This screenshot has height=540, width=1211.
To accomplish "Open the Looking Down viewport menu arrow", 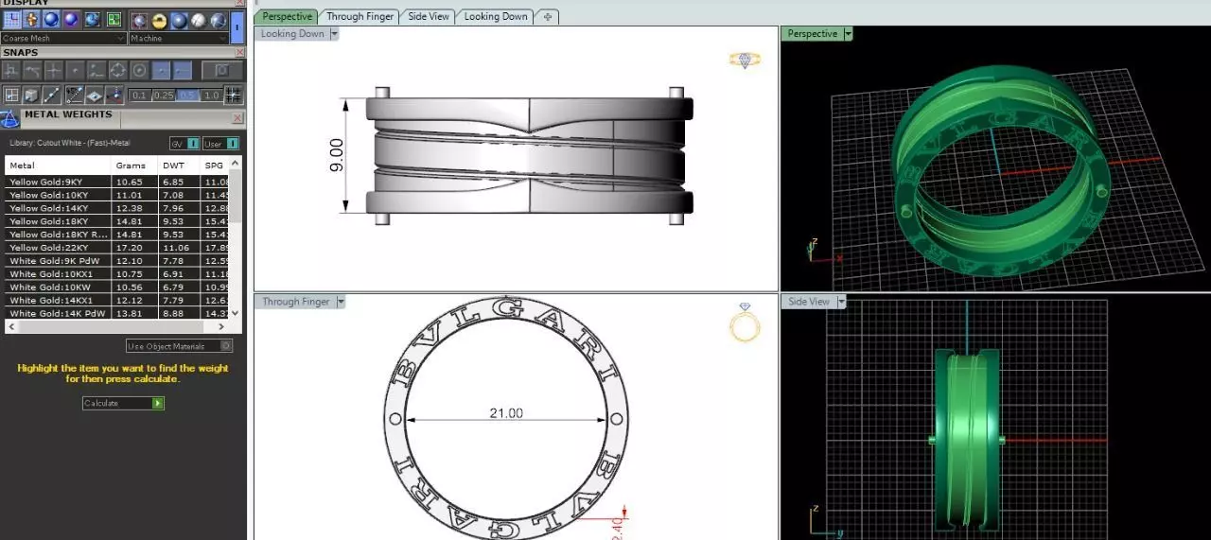I will click(335, 34).
